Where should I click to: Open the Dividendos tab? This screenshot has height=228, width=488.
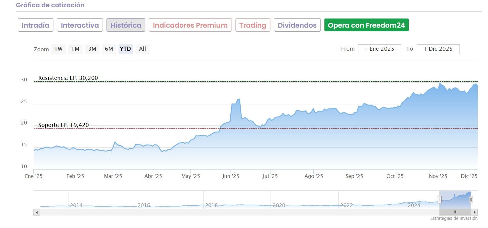point(297,25)
